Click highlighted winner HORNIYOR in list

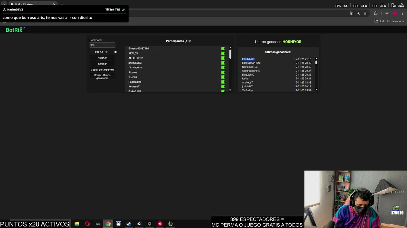coord(248,59)
